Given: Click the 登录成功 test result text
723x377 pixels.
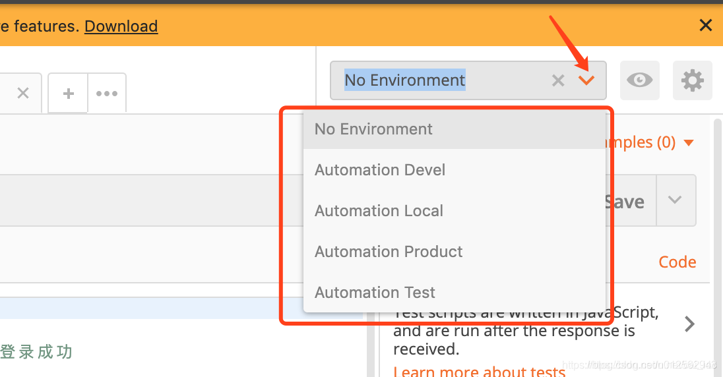Looking at the screenshot, I should tap(36, 352).
